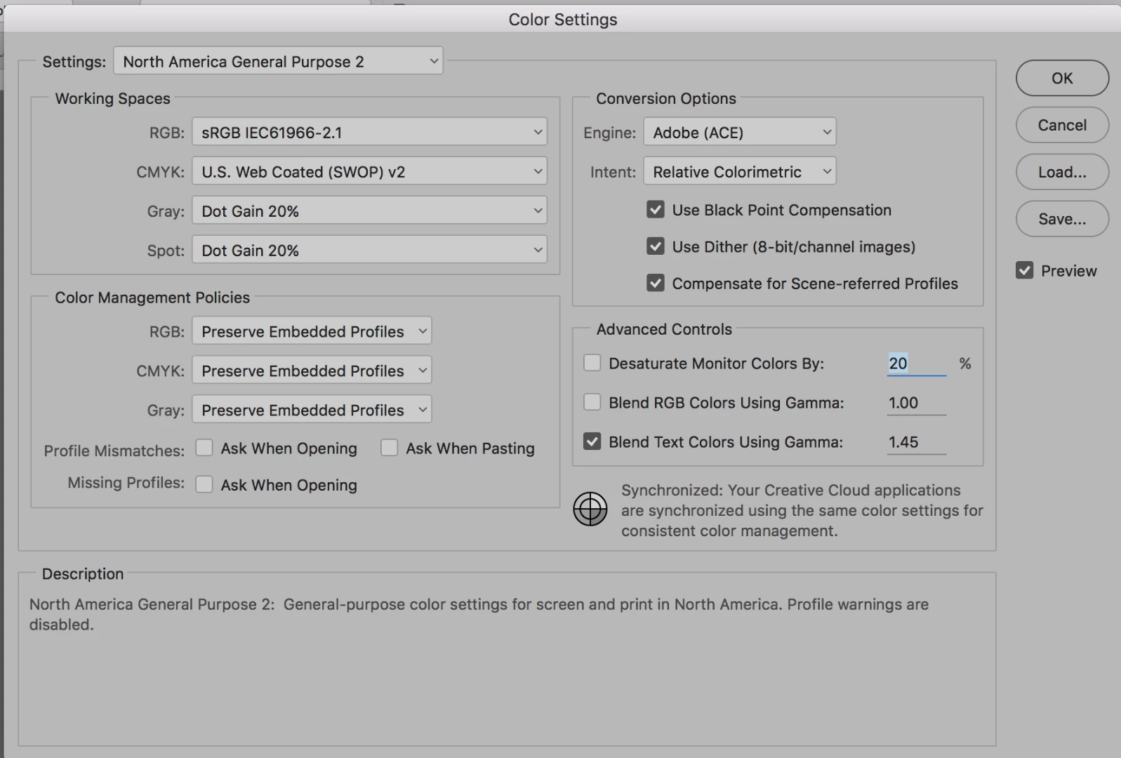Open the Settings preset dropdown

[278, 61]
